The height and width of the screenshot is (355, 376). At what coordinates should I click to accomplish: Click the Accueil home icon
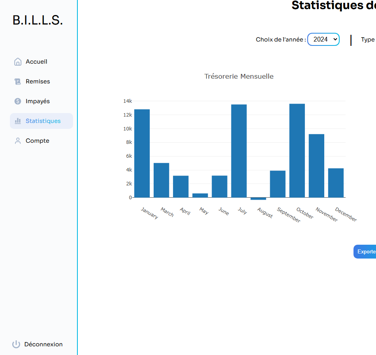click(x=18, y=62)
